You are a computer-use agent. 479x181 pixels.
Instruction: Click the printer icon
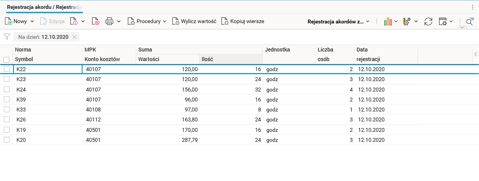[x=109, y=22]
